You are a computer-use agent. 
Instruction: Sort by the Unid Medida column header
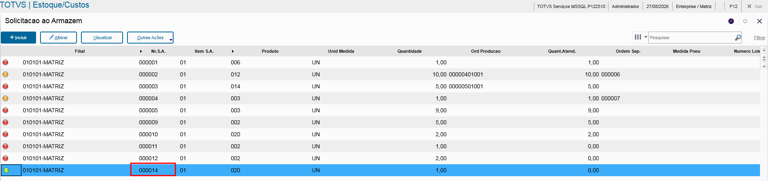coord(341,51)
